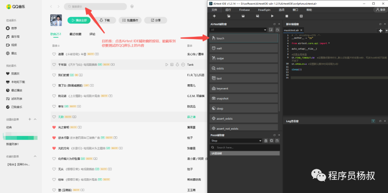
Task: Like 我们的爱 with heart icon
Action: click(x=54, y=75)
